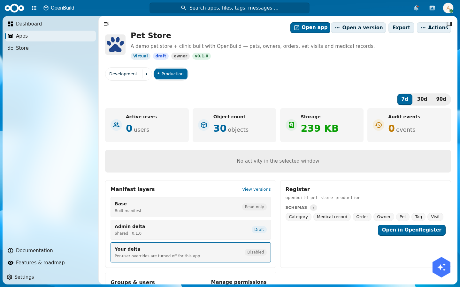Select the 90d time window
The image size is (460, 287).
441,99
